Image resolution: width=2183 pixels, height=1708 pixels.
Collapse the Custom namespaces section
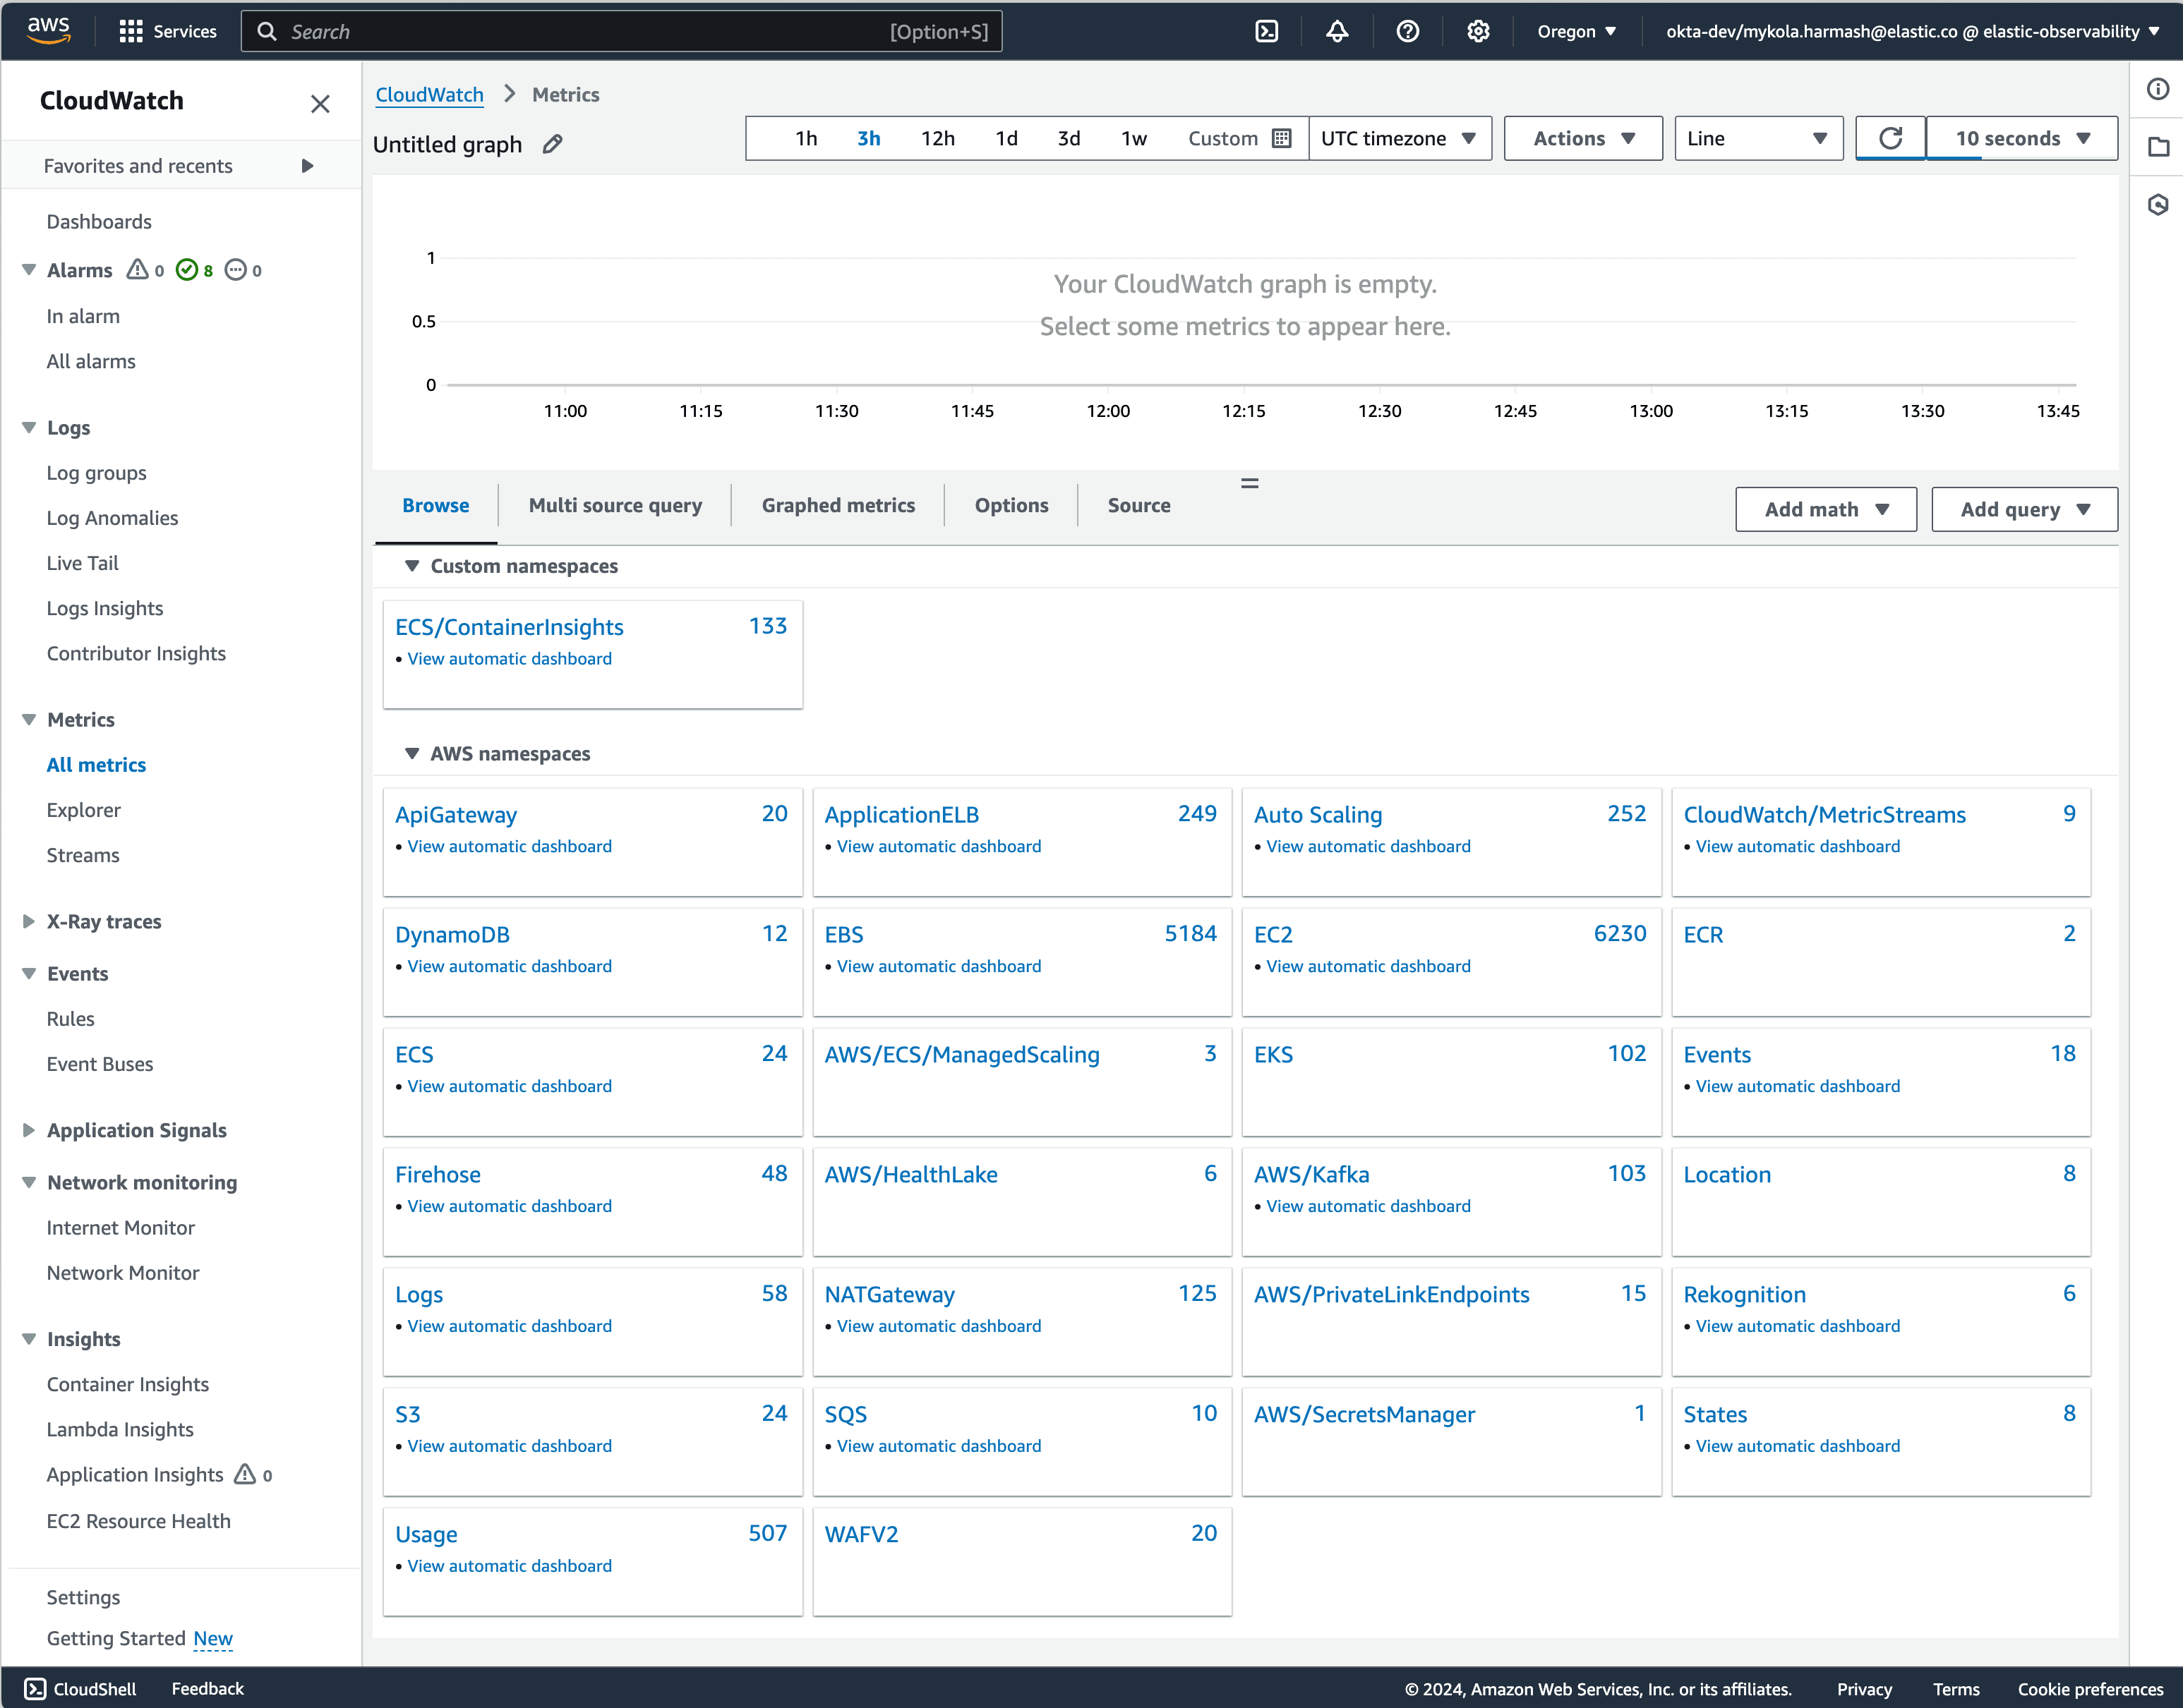coord(412,566)
